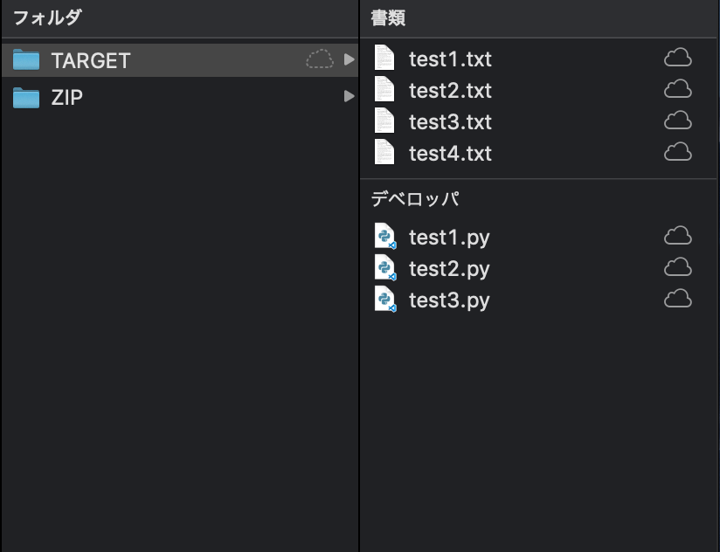Click the text document icon of test4.txt

[x=384, y=152]
